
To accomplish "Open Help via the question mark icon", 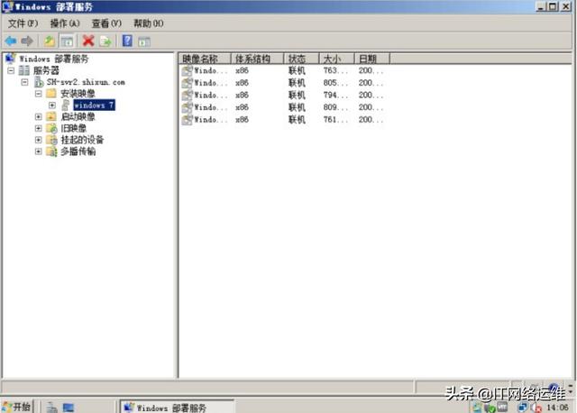I will click(x=127, y=41).
